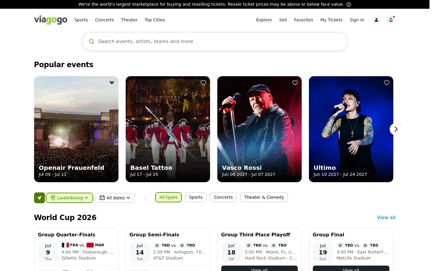Image resolution: width=434 pixels, height=271 pixels.
Task: Open the Jul 19 MetLife Stadium match
Action: coord(351,252)
